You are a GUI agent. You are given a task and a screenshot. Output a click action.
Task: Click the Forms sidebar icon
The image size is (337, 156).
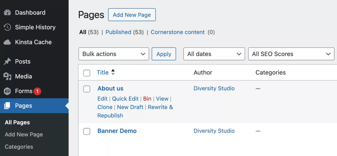(x=7, y=91)
